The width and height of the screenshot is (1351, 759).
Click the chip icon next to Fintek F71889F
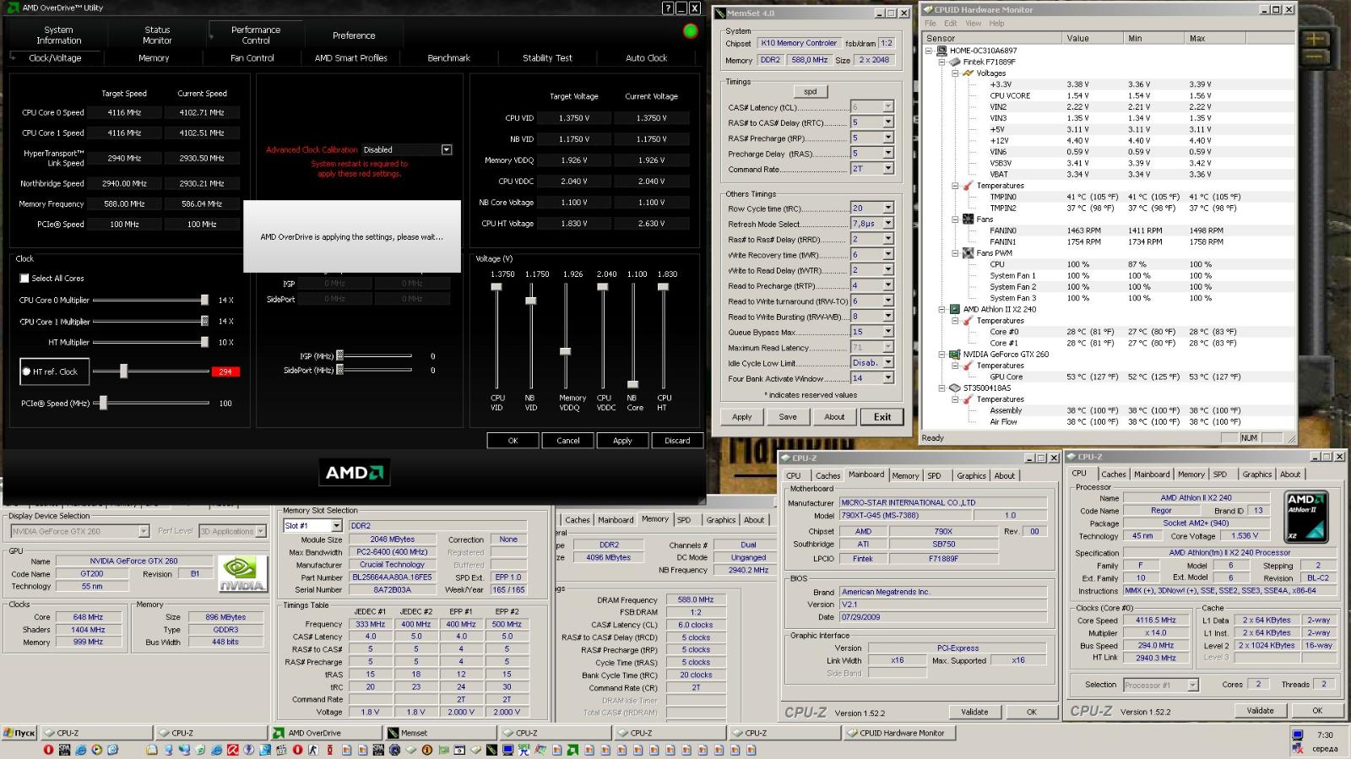956,62
